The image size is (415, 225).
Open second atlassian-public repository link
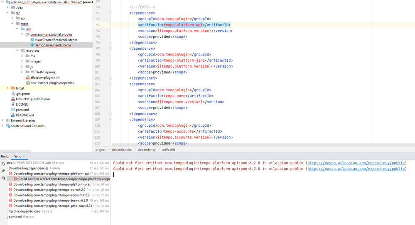[356, 169]
